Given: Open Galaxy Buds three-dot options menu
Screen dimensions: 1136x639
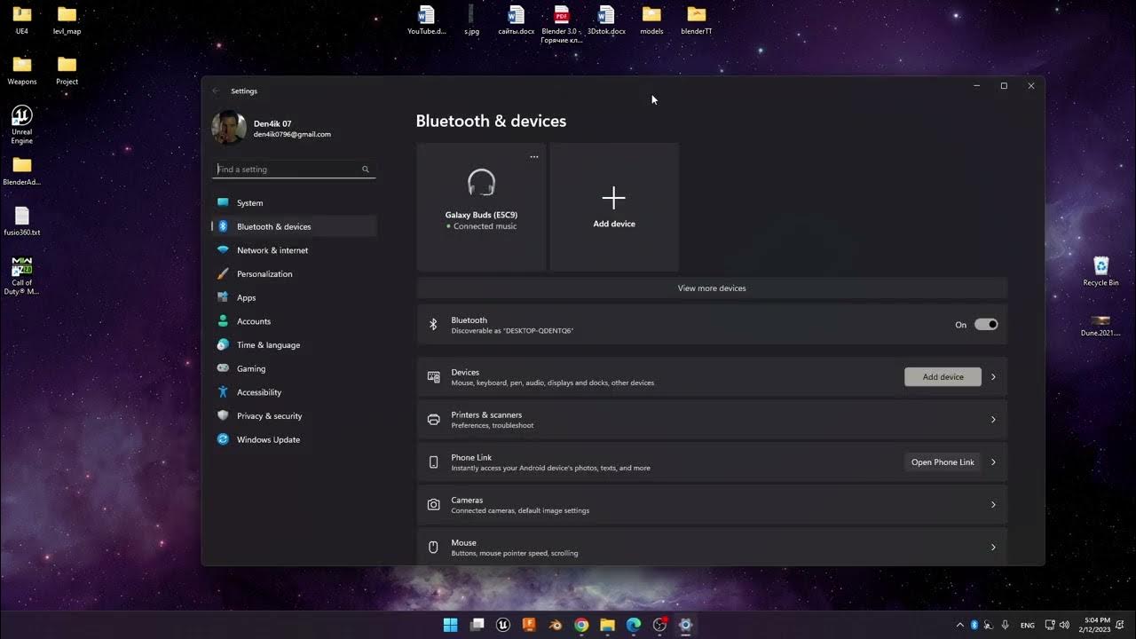Looking at the screenshot, I should (x=534, y=157).
